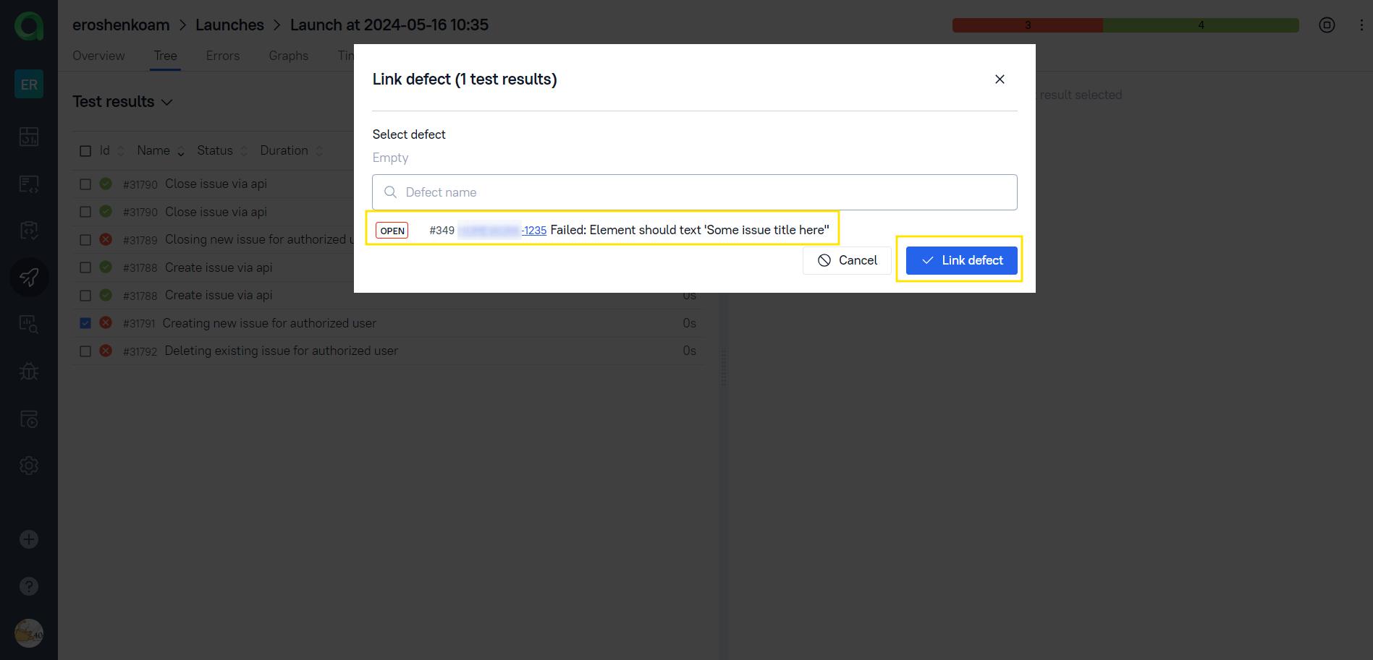Check the #31792 Deleting existing issue row
Screen dimensions: 1373x660
click(85, 351)
